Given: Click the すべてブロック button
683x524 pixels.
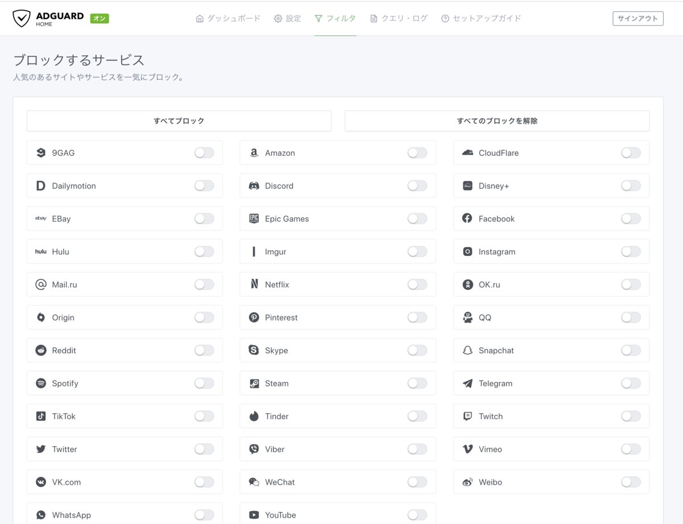Looking at the screenshot, I should tap(179, 121).
